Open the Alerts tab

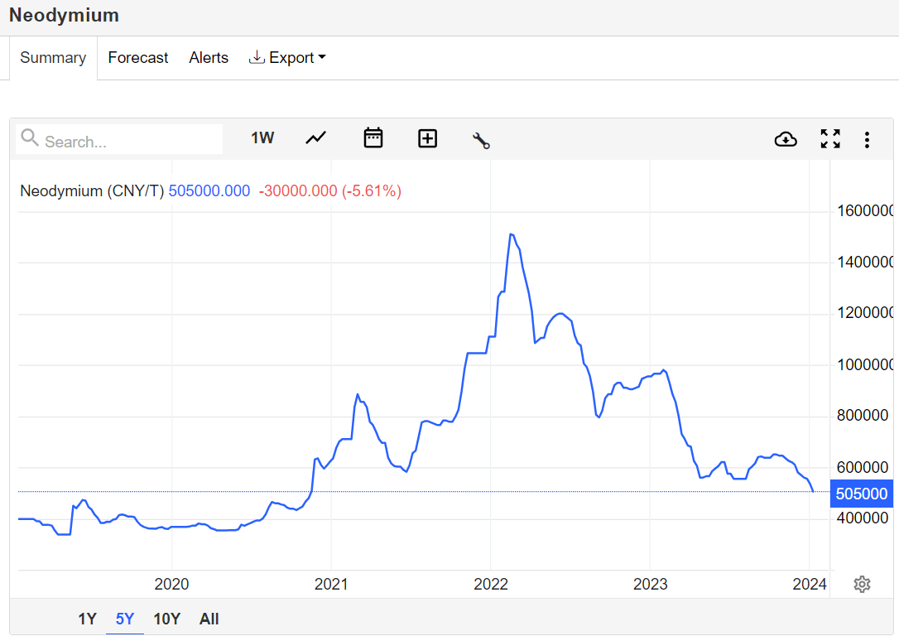[x=209, y=57]
